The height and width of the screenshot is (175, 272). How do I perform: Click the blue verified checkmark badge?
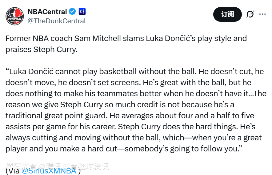73,12
